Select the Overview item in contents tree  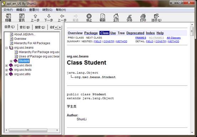(20, 39)
